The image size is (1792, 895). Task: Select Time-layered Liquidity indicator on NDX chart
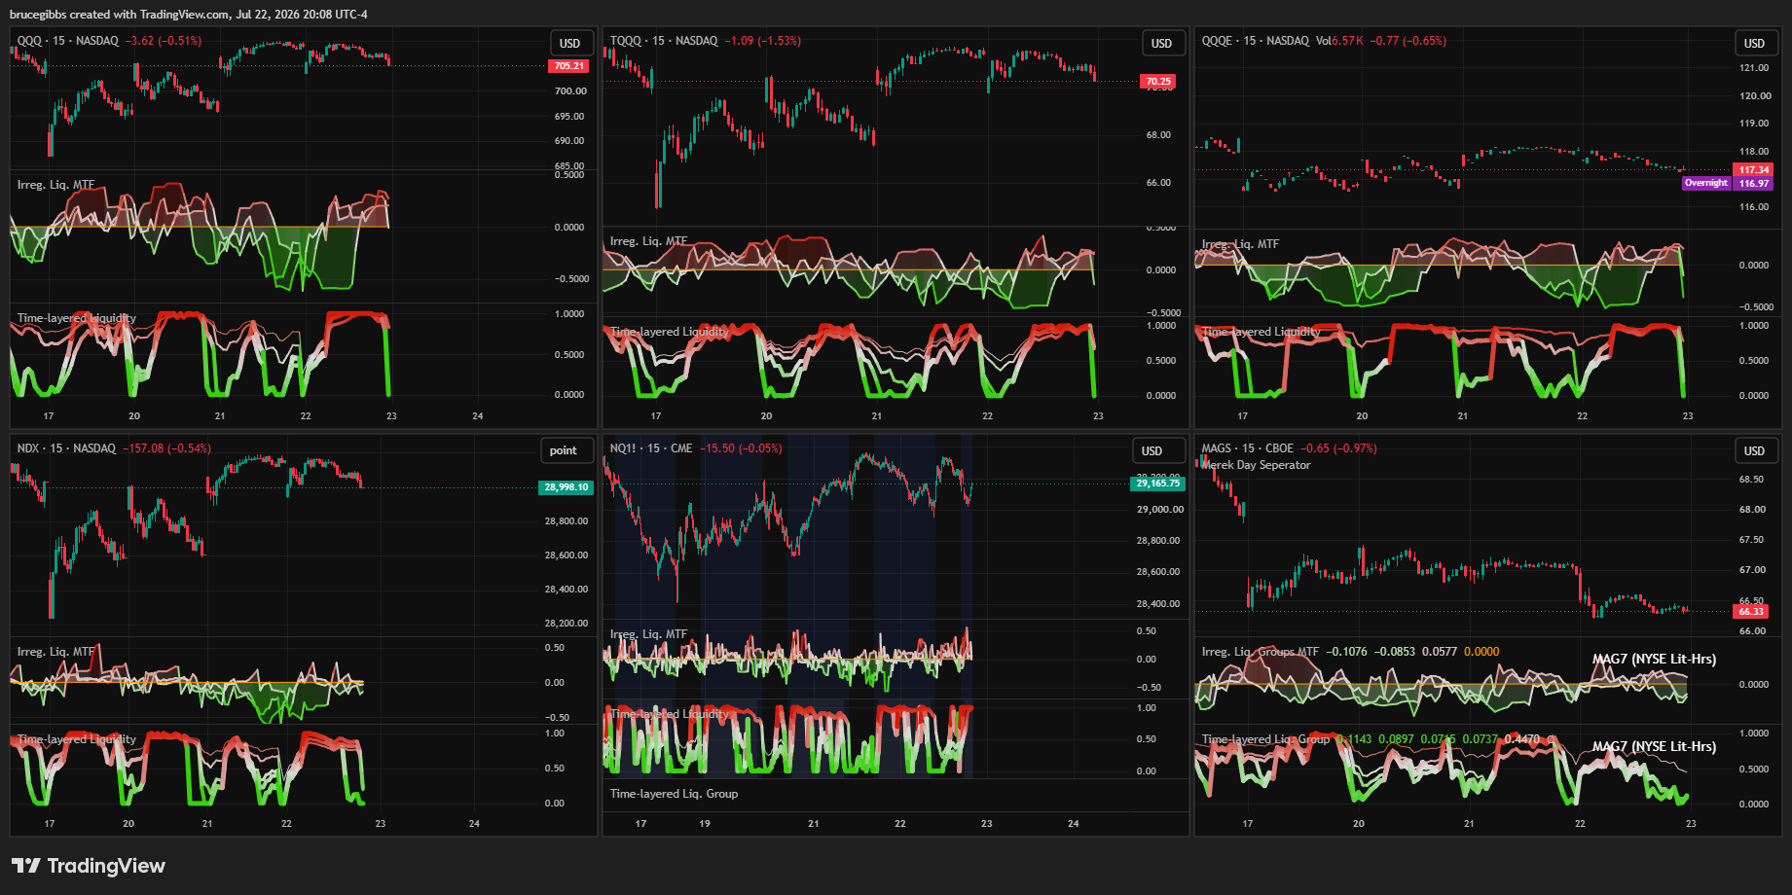[77, 739]
